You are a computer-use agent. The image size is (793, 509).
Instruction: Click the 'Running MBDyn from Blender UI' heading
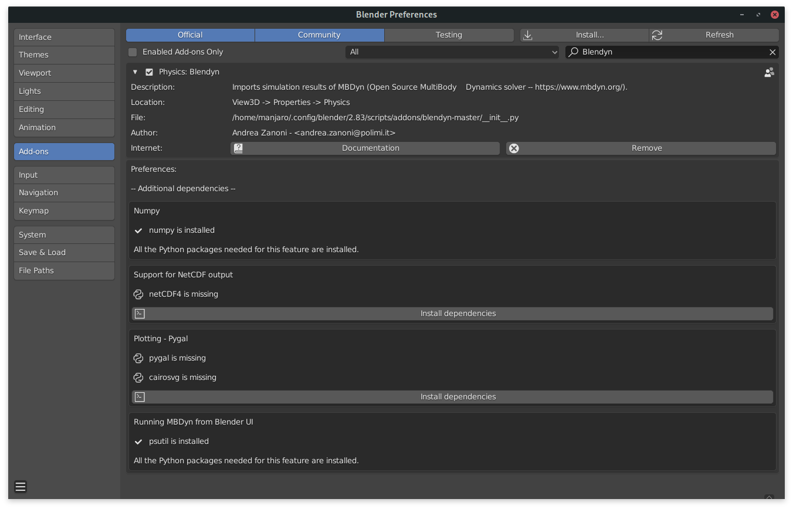point(194,422)
